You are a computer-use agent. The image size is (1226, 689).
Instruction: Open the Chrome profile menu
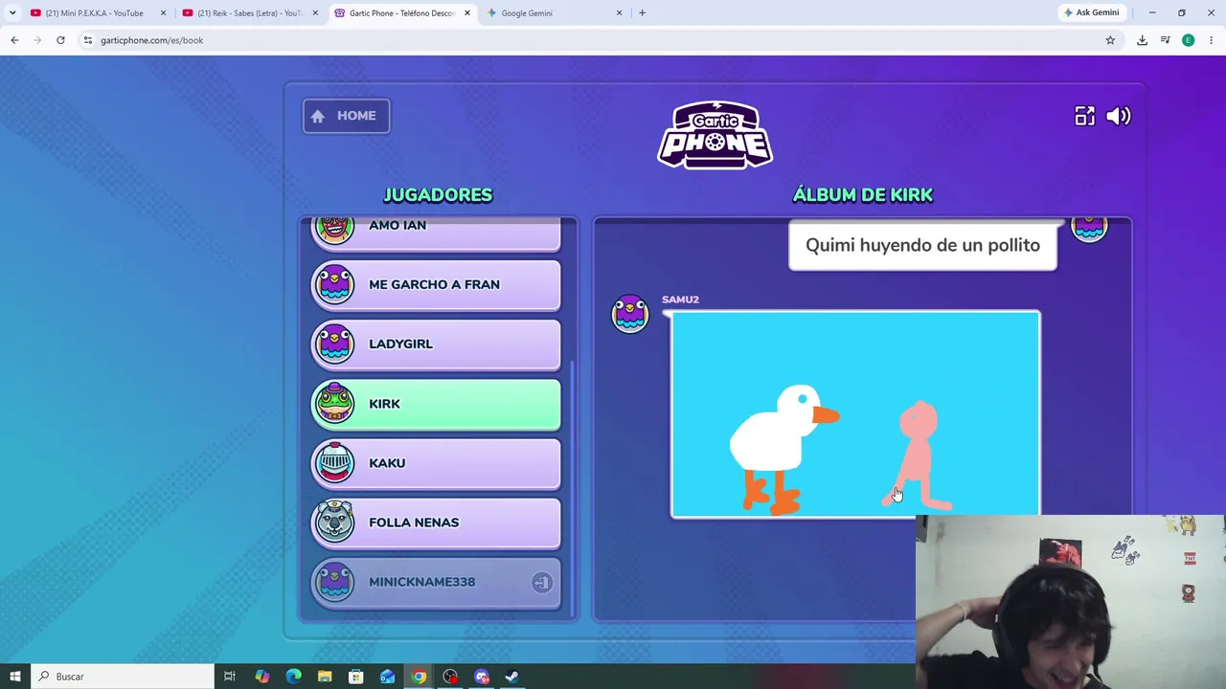(1188, 40)
